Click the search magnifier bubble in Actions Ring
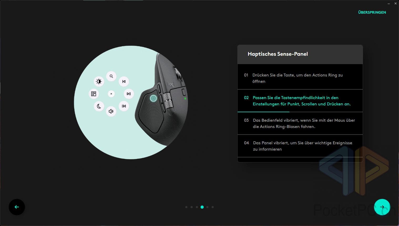Viewport: 399px width, 226px height. [x=111, y=76]
